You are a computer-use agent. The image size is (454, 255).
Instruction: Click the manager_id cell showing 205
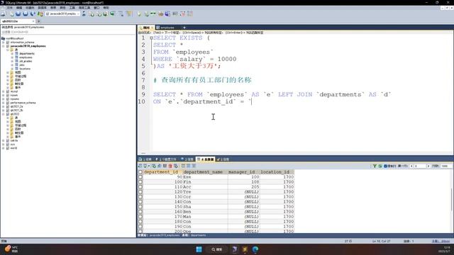click(x=243, y=187)
